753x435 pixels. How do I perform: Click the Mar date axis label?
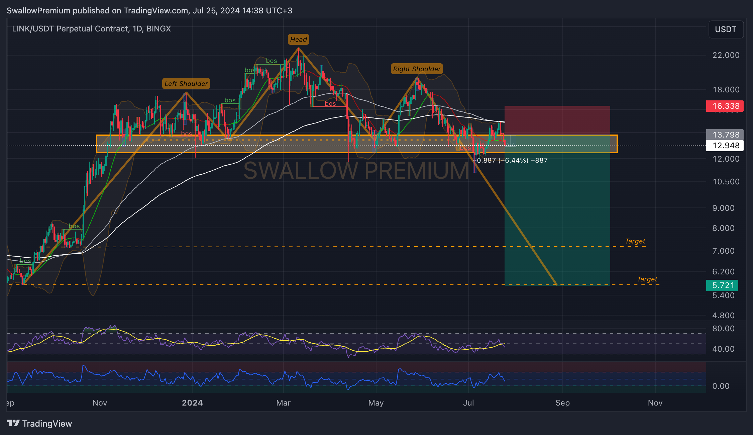click(x=283, y=403)
